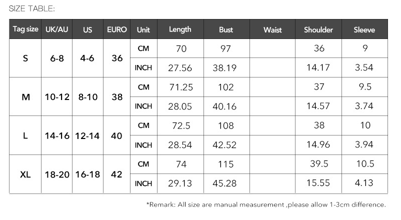The image size is (401, 220).
Task: Select the 71.25 length value
Action: tap(180, 87)
